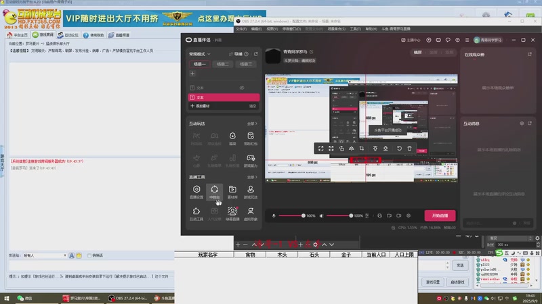542x304 pixels.
Task: Click fit-to-screen icon in the preview toolbar
Action: pyautogui.click(x=320, y=148)
